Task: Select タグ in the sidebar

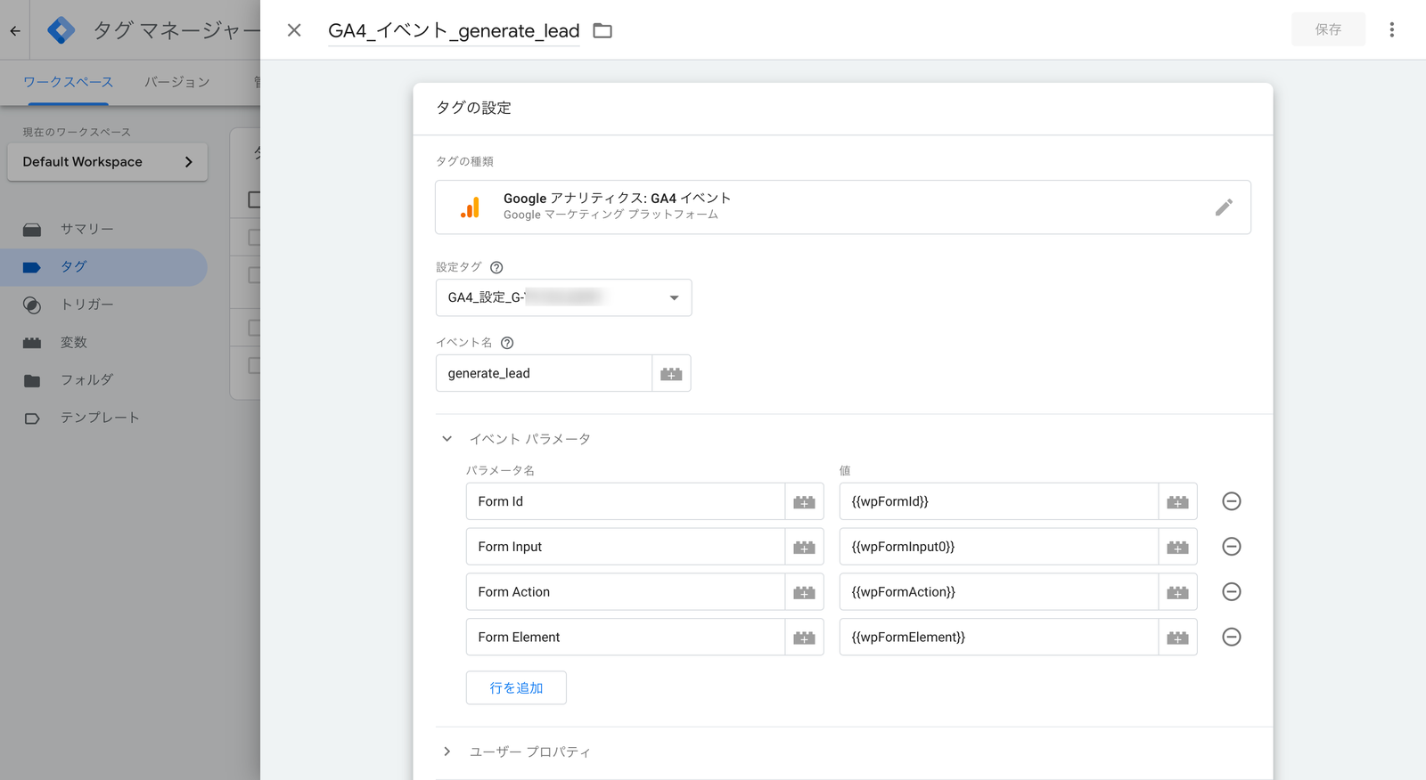Action: (x=103, y=267)
